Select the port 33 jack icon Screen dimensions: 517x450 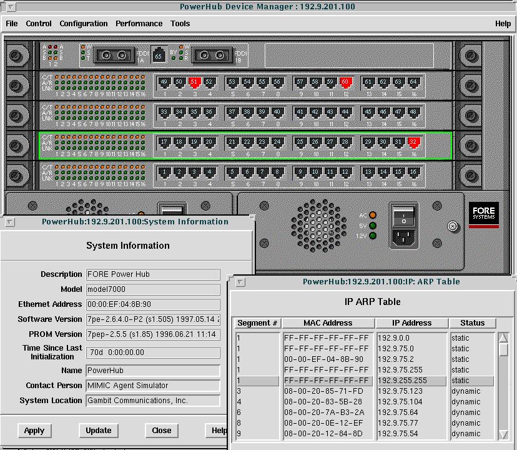click(164, 112)
